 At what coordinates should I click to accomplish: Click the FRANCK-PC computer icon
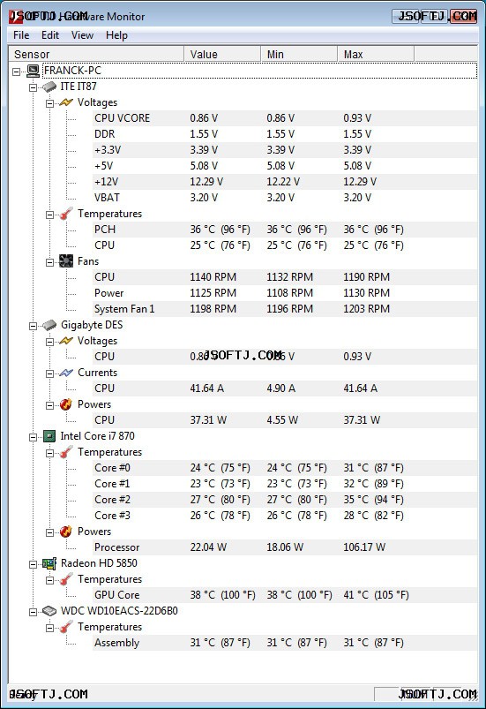coord(33,71)
